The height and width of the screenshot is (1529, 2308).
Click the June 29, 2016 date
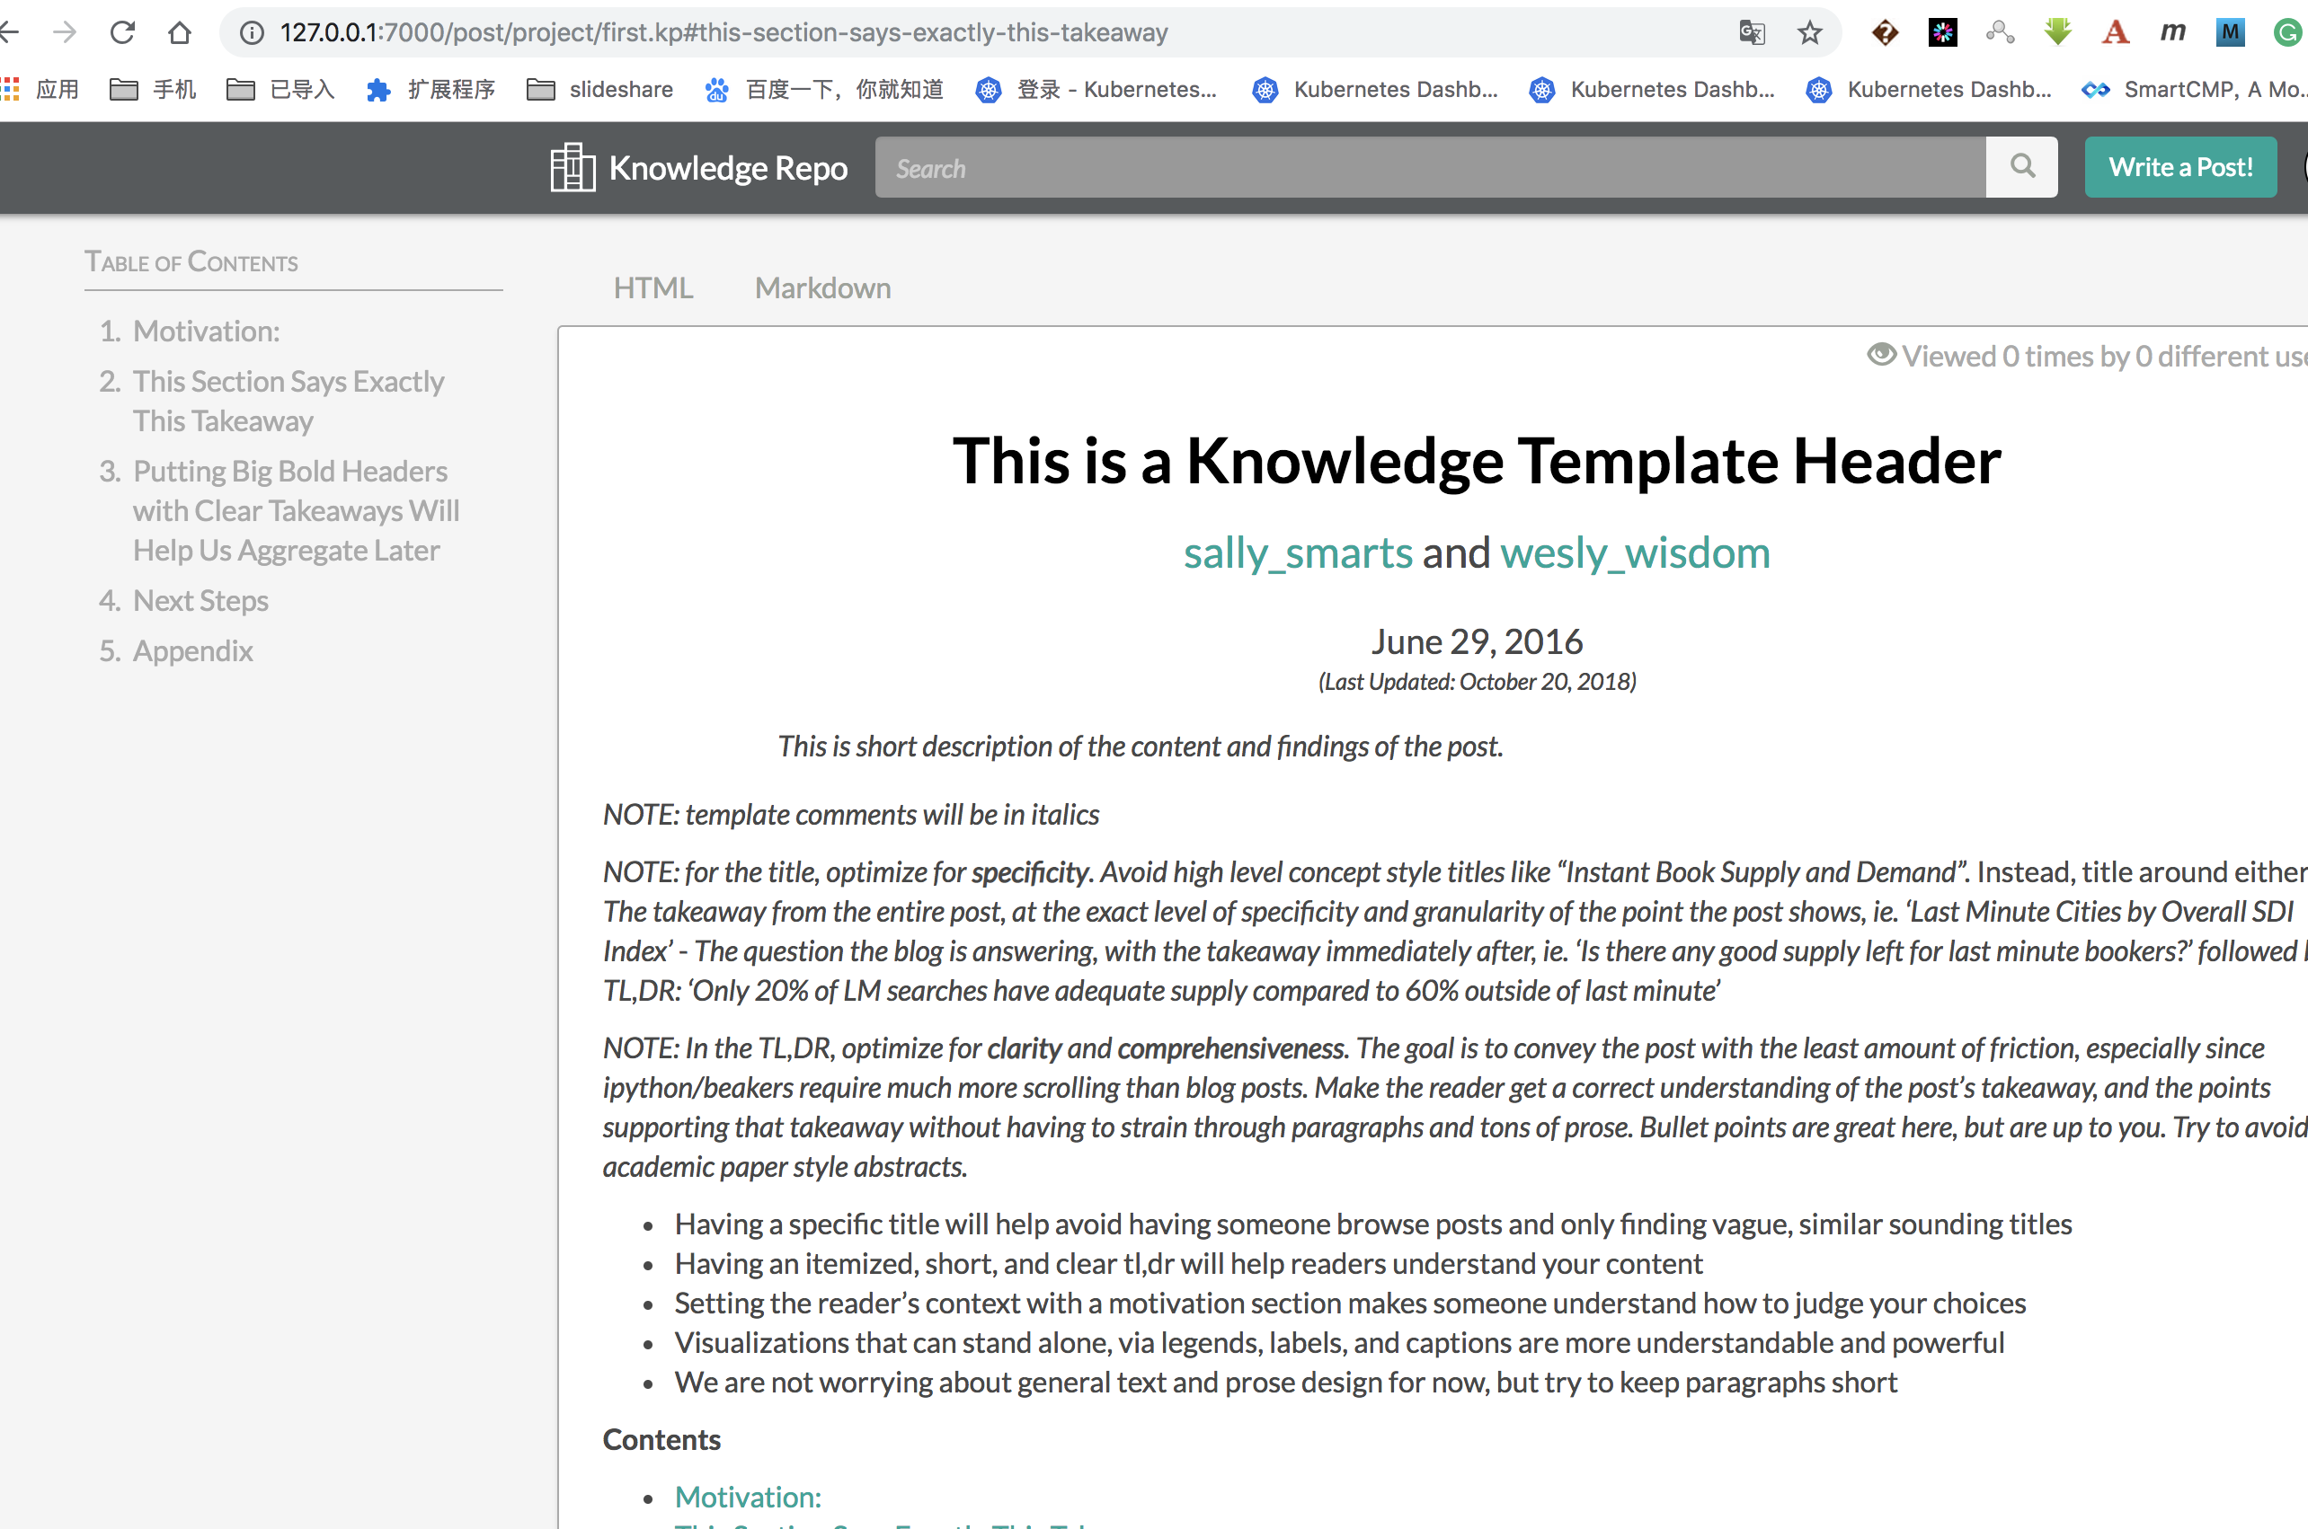[x=1477, y=641]
